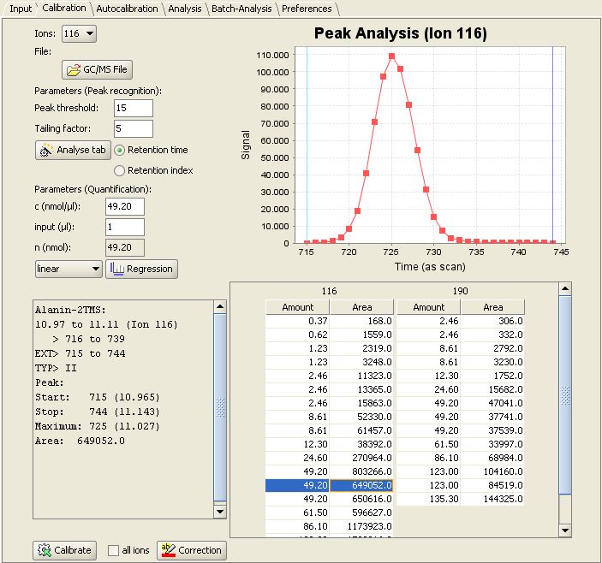602x563 pixels.
Task: Open the Batch-Analysis tab
Action: point(241,9)
